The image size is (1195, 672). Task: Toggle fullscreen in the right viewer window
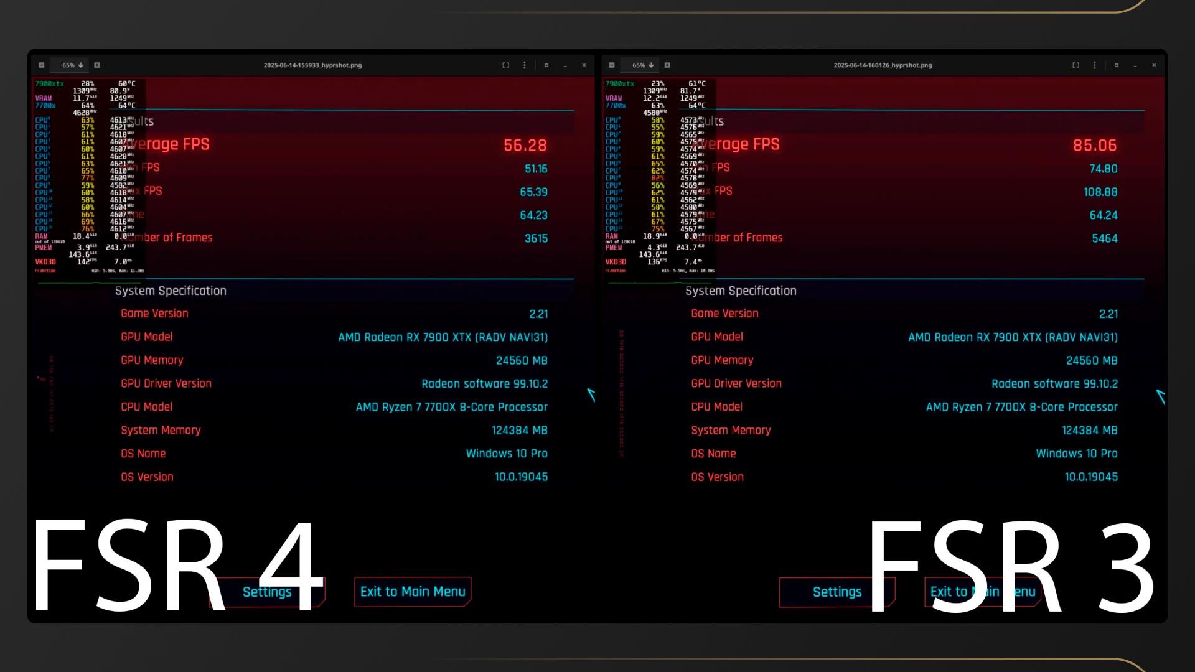(x=1075, y=65)
